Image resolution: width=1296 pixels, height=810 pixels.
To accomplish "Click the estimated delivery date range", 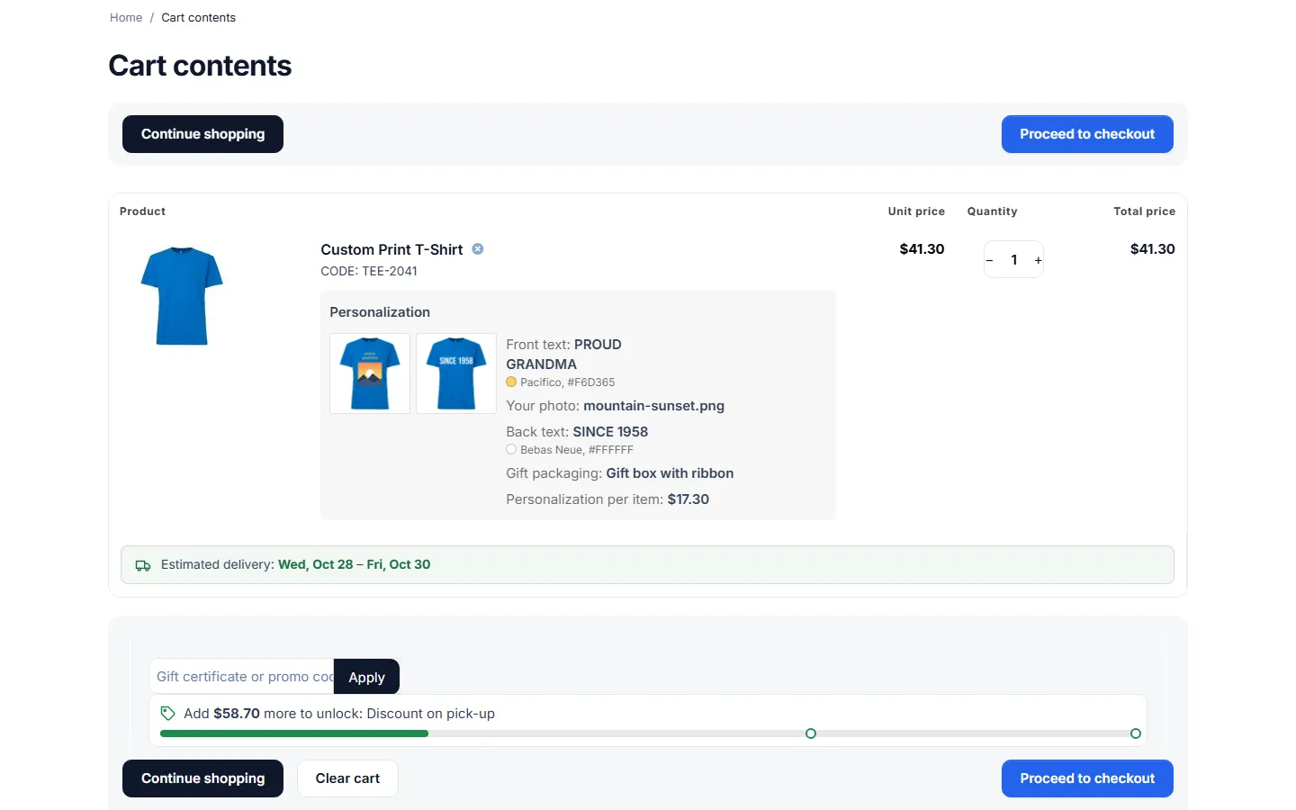I will coord(355,564).
